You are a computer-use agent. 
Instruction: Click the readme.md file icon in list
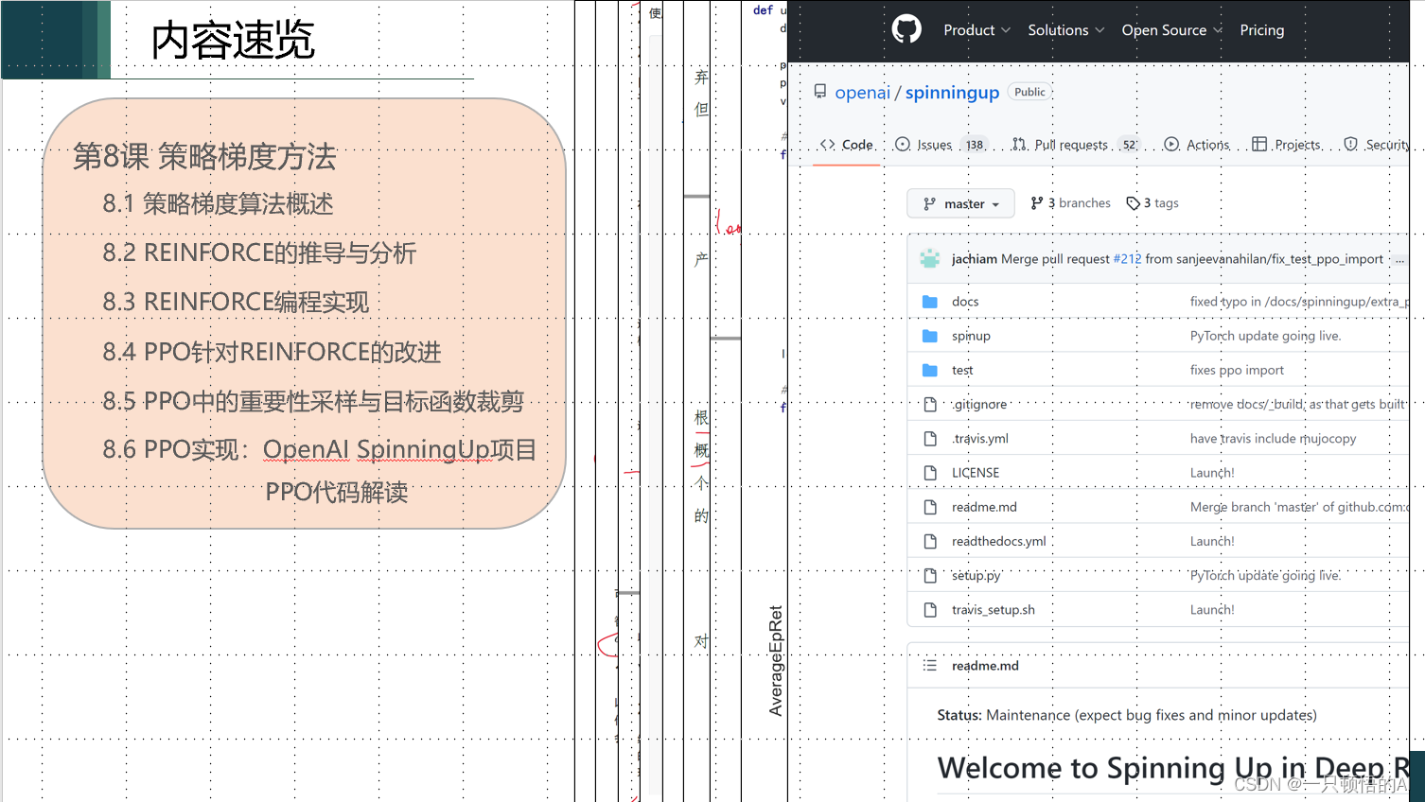click(x=930, y=507)
